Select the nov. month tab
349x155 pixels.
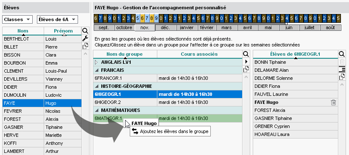tap(145, 28)
